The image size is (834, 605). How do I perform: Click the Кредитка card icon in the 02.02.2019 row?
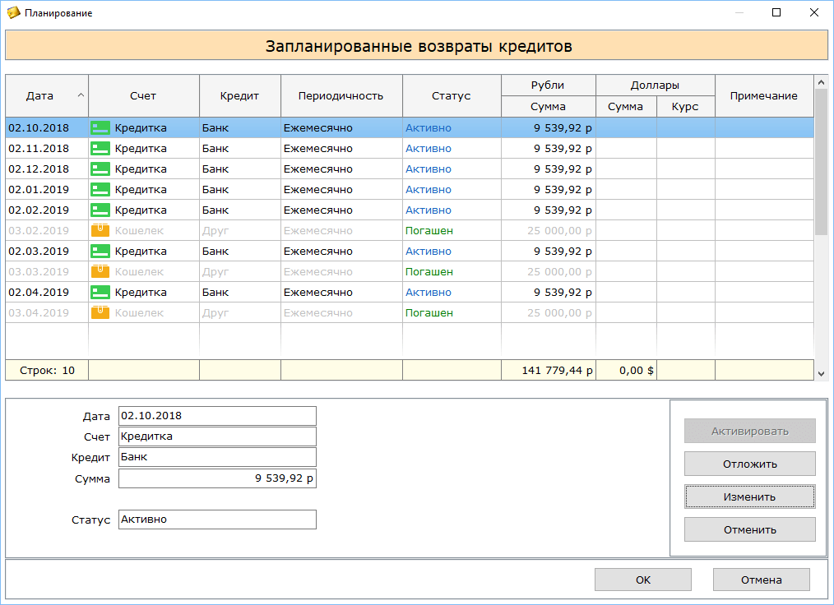[x=100, y=210]
